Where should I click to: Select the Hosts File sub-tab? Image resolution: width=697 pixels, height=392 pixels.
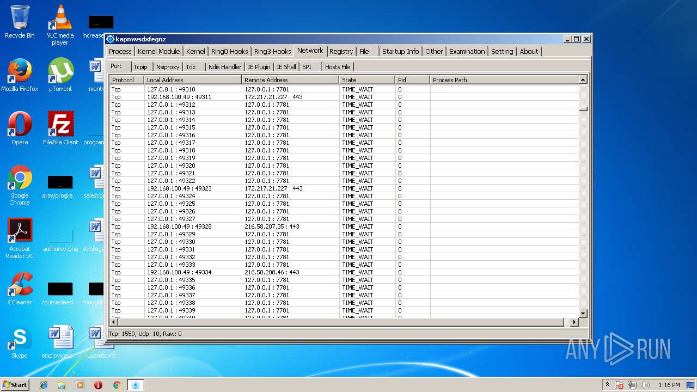(x=338, y=67)
